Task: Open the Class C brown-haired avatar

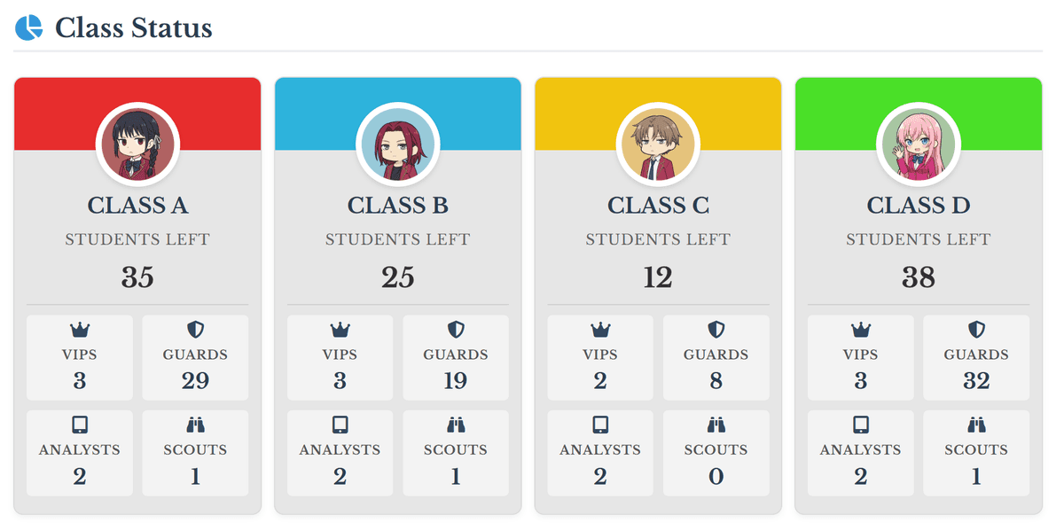Action: [x=658, y=144]
